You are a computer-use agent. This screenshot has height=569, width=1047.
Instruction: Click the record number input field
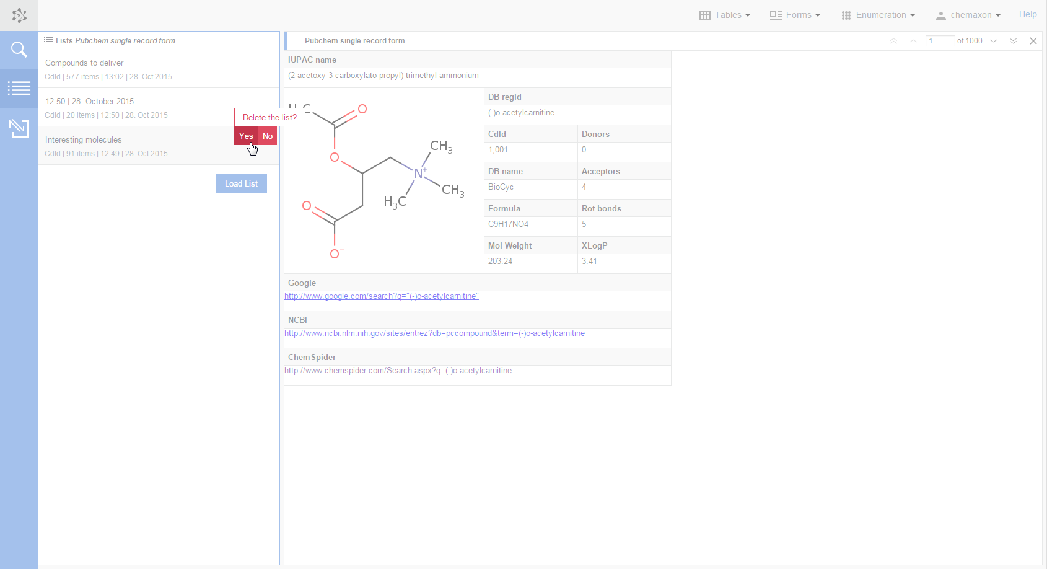point(939,41)
